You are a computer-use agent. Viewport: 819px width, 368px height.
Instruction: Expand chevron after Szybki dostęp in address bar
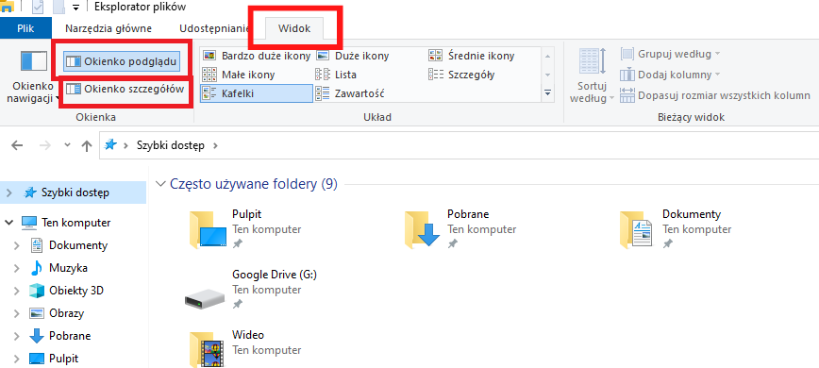pyautogui.click(x=215, y=145)
